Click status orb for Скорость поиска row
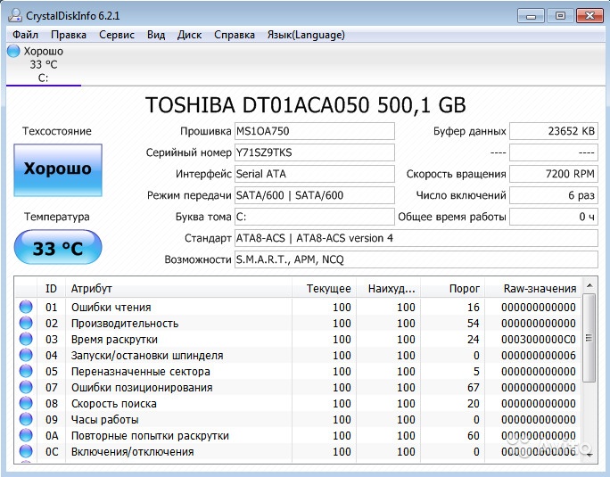 (26, 403)
